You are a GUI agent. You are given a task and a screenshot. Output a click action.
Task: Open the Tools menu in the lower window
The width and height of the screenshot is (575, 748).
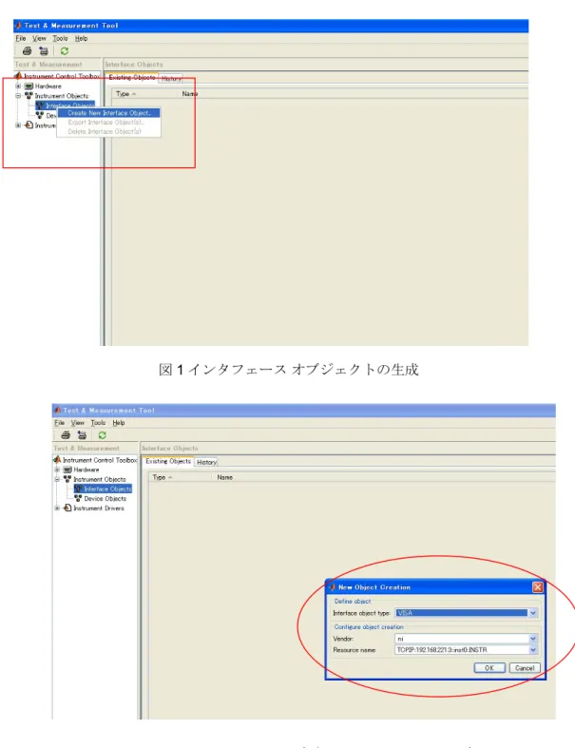coord(98,423)
